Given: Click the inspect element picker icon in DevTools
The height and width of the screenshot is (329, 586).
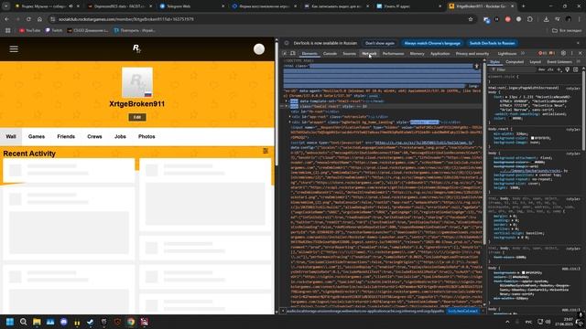Looking at the screenshot, I should (x=285, y=53).
